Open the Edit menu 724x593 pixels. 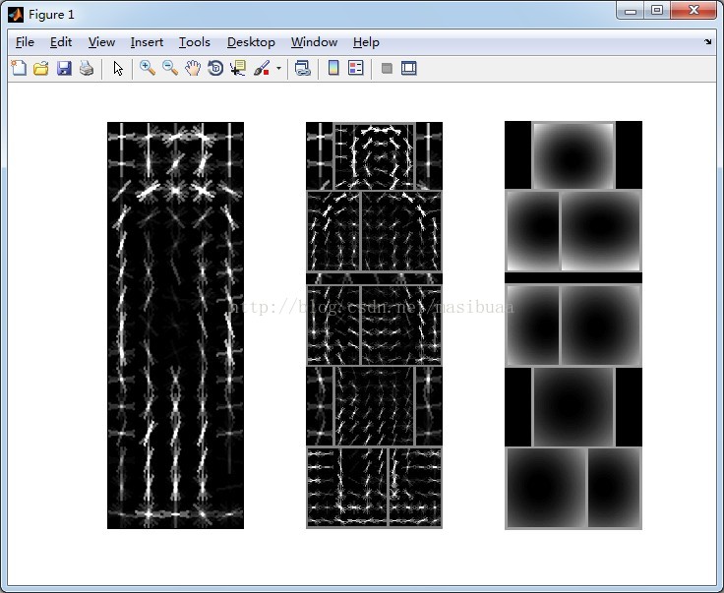[x=61, y=42]
